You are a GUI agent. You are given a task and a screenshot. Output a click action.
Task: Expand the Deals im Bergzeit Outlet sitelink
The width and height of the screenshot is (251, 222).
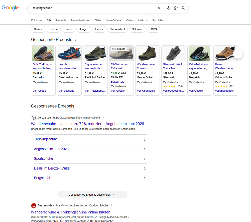pos(90,169)
